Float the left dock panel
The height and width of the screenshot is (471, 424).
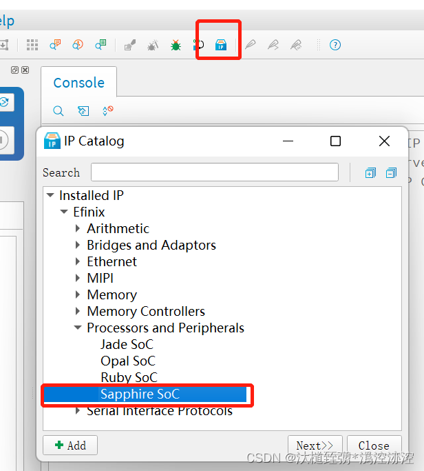(x=14, y=70)
